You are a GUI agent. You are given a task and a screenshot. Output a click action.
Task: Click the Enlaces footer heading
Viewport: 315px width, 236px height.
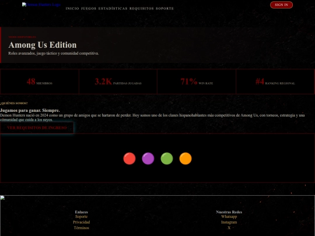tap(81, 212)
